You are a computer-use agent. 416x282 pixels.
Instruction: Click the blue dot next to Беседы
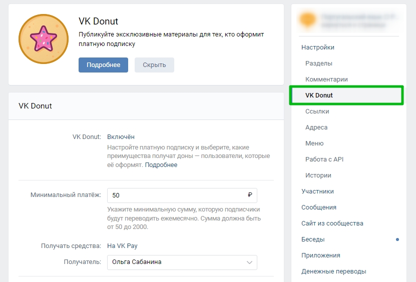(397, 239)
